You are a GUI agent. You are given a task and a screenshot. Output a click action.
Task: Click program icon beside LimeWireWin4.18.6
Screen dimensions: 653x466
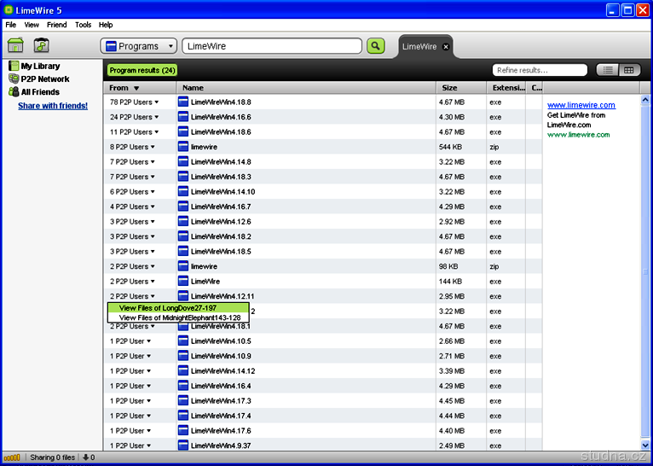click(183, 131)
